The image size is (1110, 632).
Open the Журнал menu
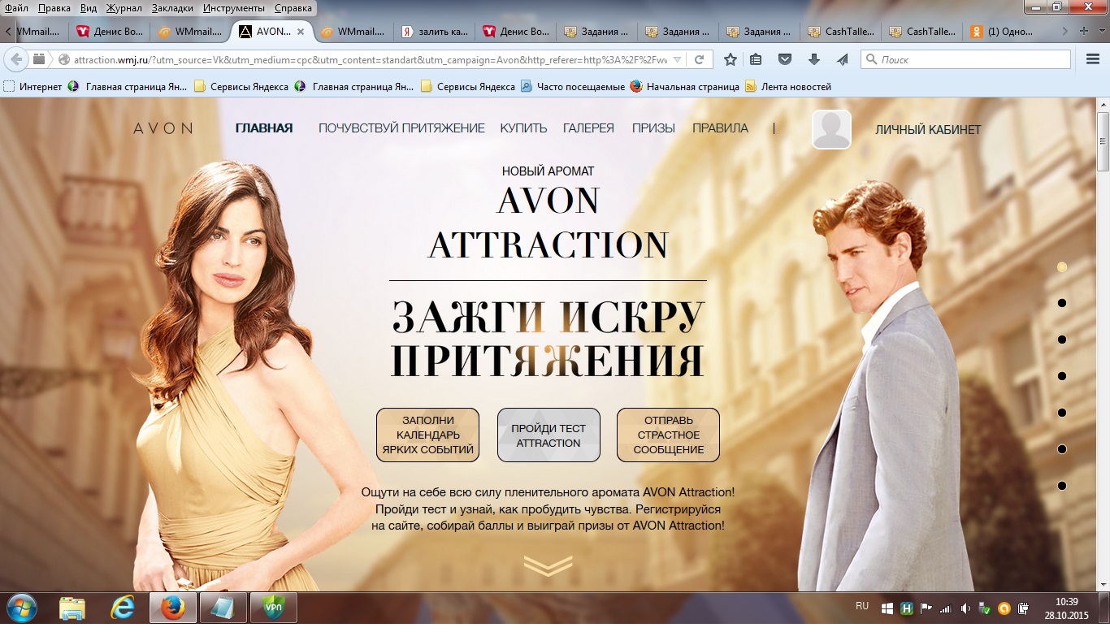124,7
